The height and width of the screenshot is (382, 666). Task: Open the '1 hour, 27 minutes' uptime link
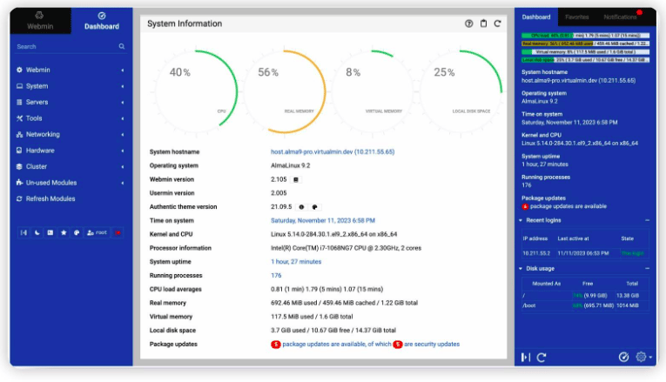coord(296,261)
